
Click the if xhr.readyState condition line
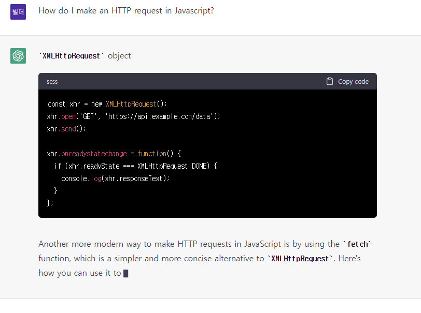(136, 166)
